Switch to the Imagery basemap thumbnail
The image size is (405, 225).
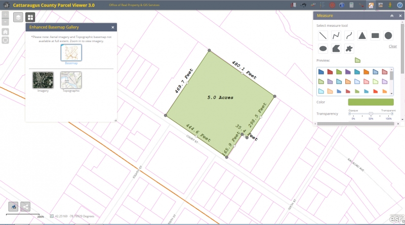(43, 80)
